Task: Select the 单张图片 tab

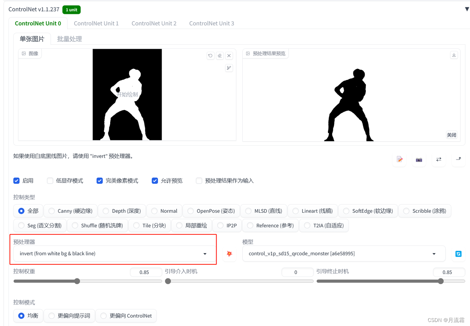Action: tap(32, 39)
